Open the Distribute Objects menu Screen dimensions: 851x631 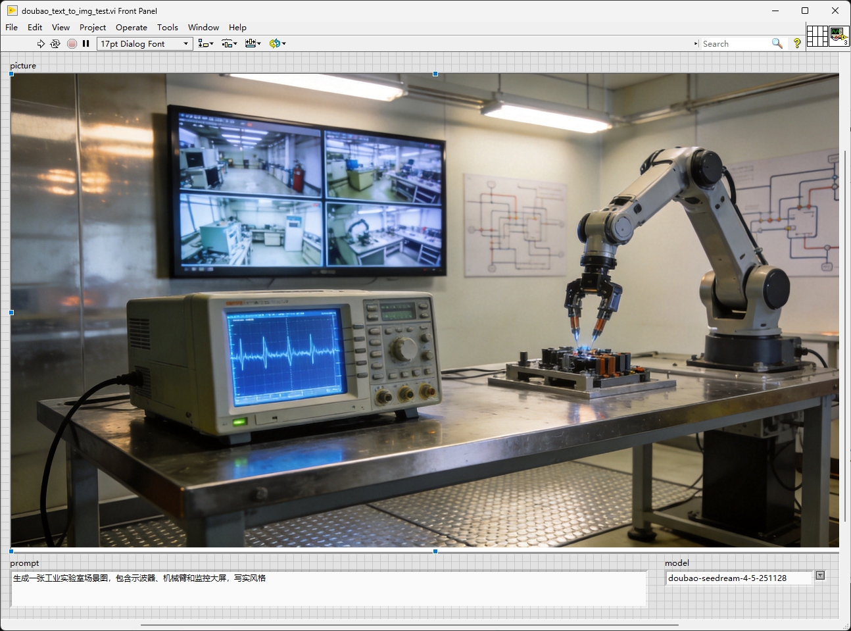click(229, 43)
